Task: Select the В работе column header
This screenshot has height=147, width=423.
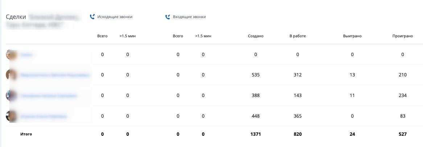Action: click(x=297, y=36)
